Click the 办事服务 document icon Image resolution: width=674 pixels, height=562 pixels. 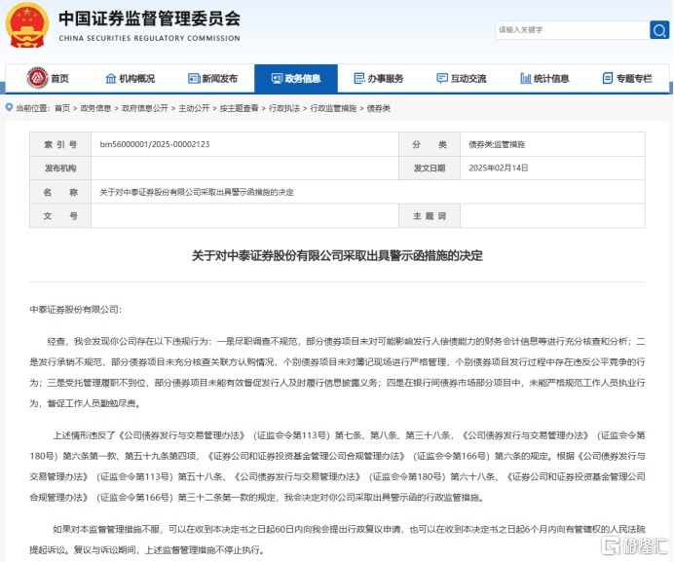[359, 78]
